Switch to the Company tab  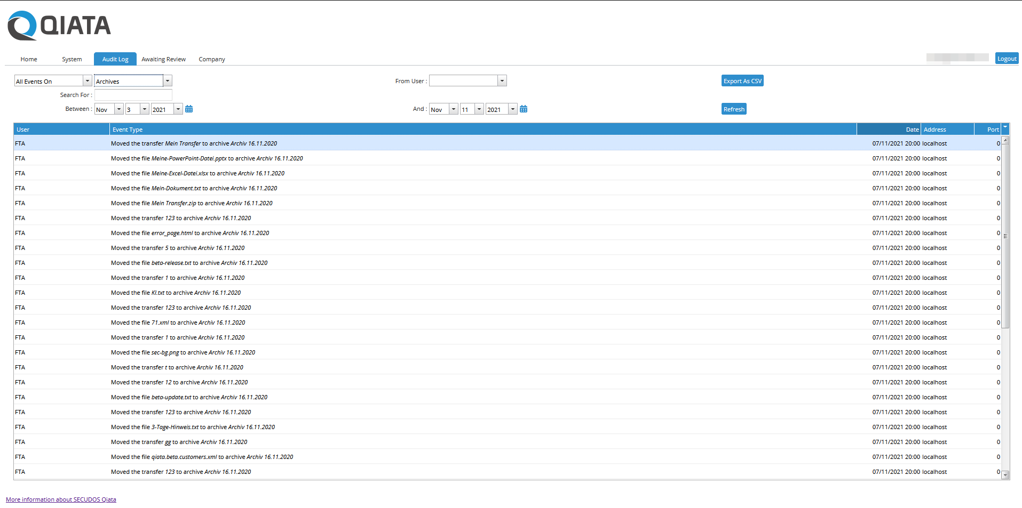pyautogui.click(x=211, y=59)
